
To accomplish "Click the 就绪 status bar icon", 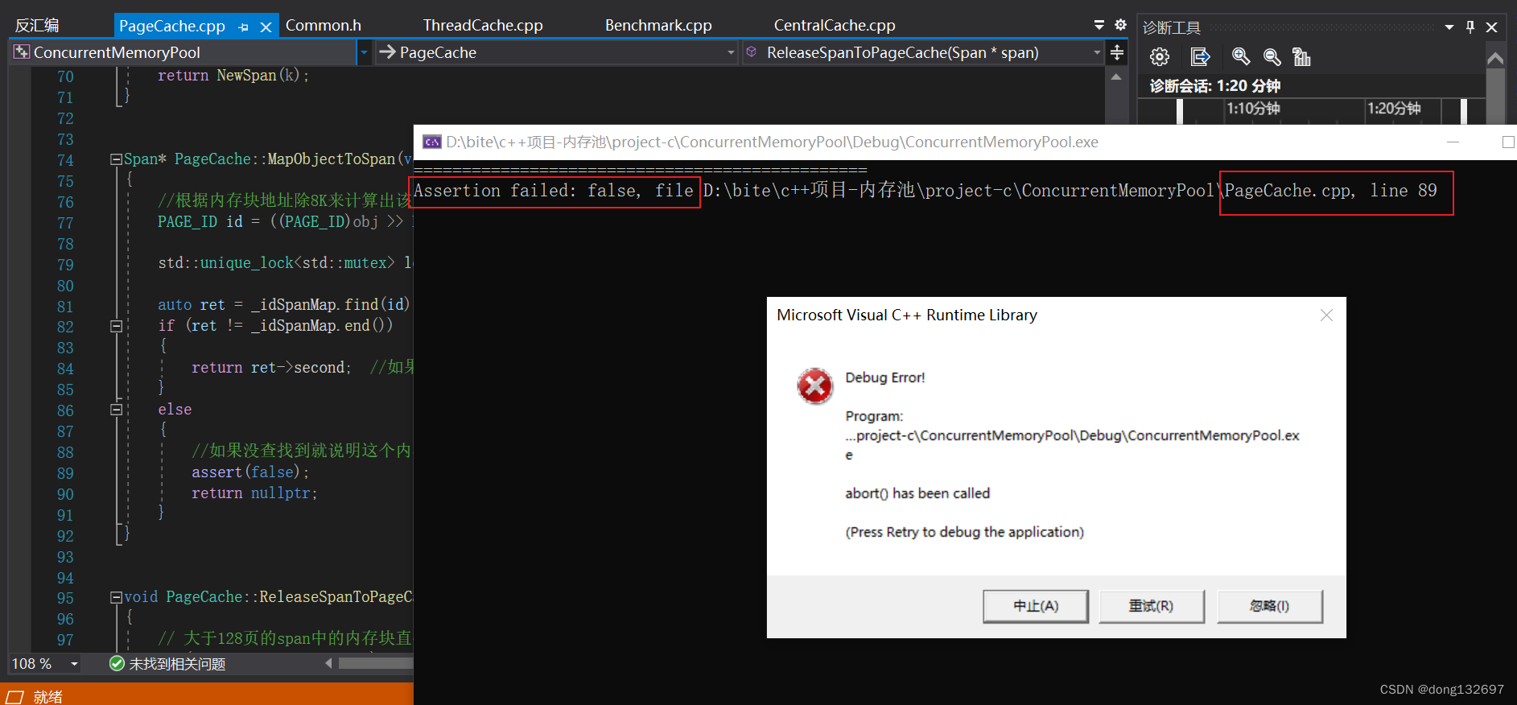I will pyautogui.click(x=14, y=697).
